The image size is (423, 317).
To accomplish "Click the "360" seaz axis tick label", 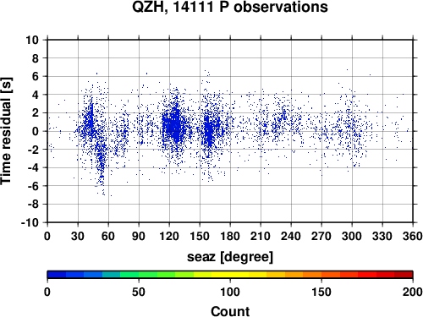I will pos(413,236).
